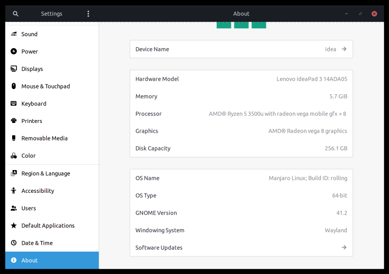This screenshot has height=274, width=389.
Task: Click the Keyboard icon in sidebar
Action: coord(14,103)
